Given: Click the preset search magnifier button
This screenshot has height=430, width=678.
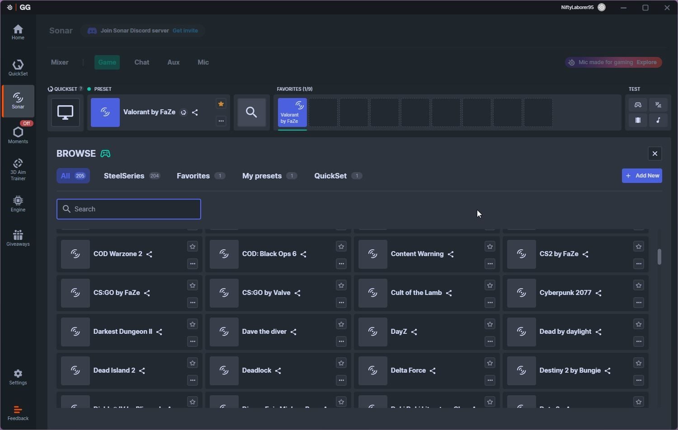Looking at the screenshot, I should (x=252, y=112).
